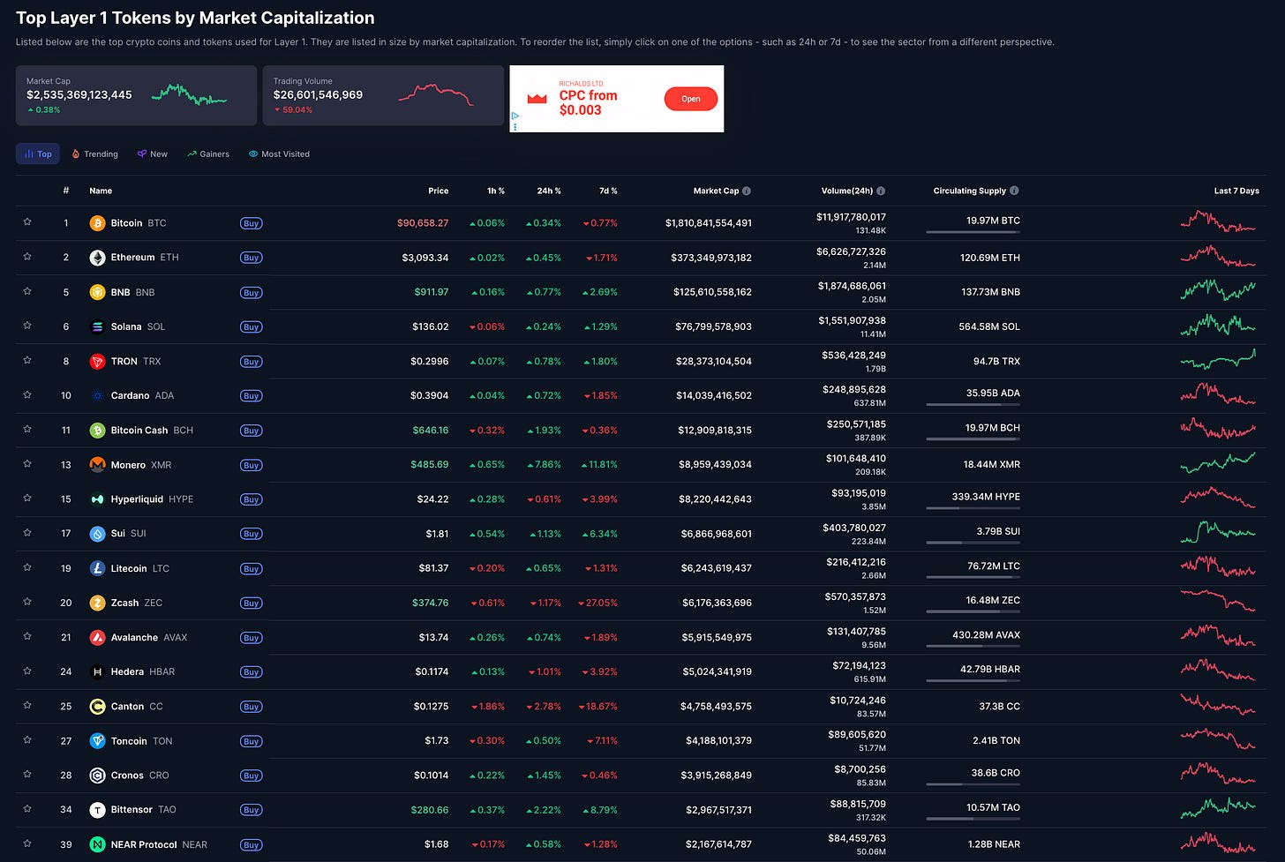This screenshot has width=1285, height=862.
Task: Click Volume(24h) column info icon
Action: coord(881,191)
